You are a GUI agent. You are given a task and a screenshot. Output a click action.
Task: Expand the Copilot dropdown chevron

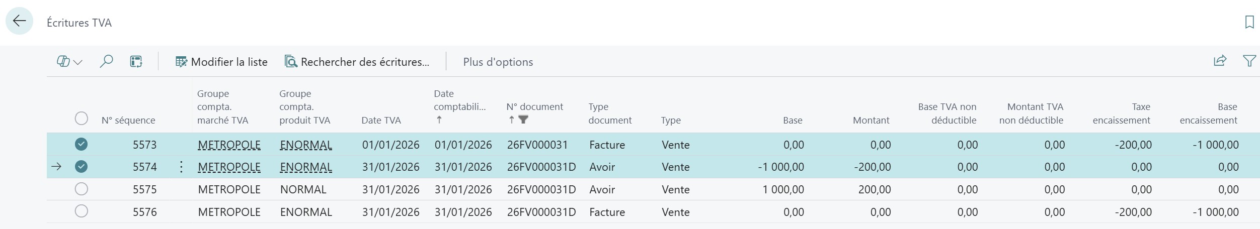(x=78, y=62)
